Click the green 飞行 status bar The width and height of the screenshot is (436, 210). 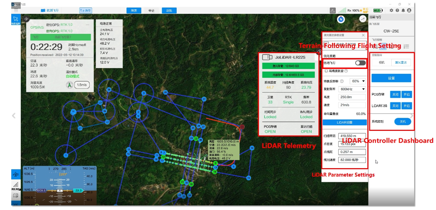[61, 37]
